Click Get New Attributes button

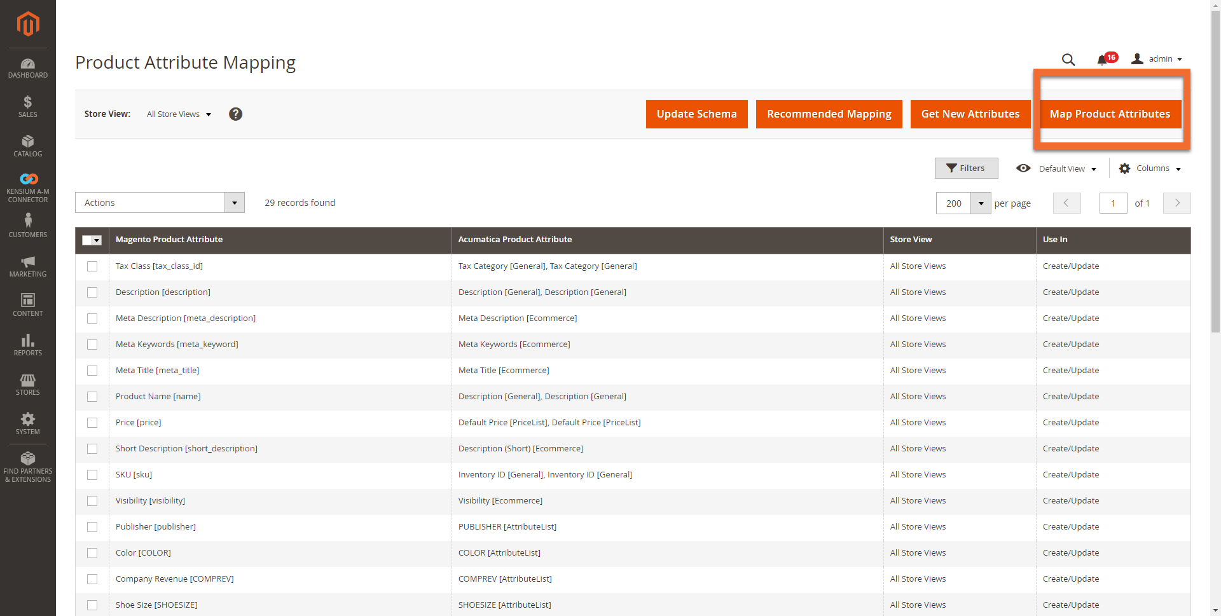coord(970,114)
